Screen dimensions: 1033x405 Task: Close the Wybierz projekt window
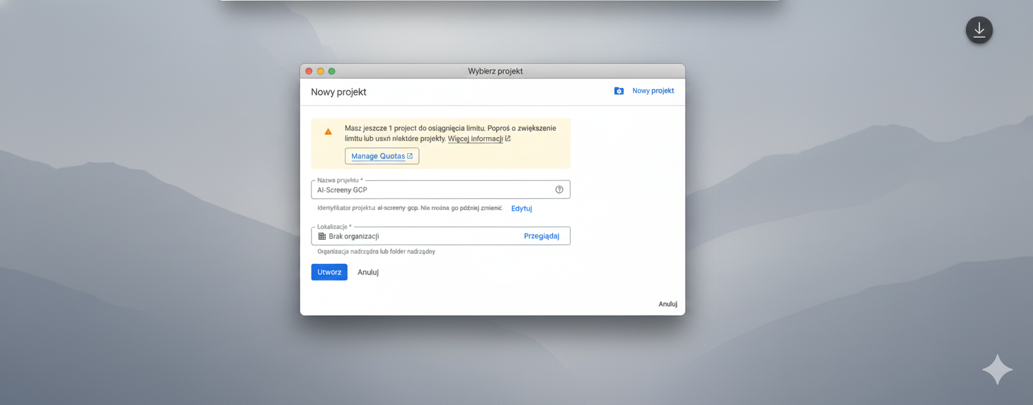(x=309, y=72)
